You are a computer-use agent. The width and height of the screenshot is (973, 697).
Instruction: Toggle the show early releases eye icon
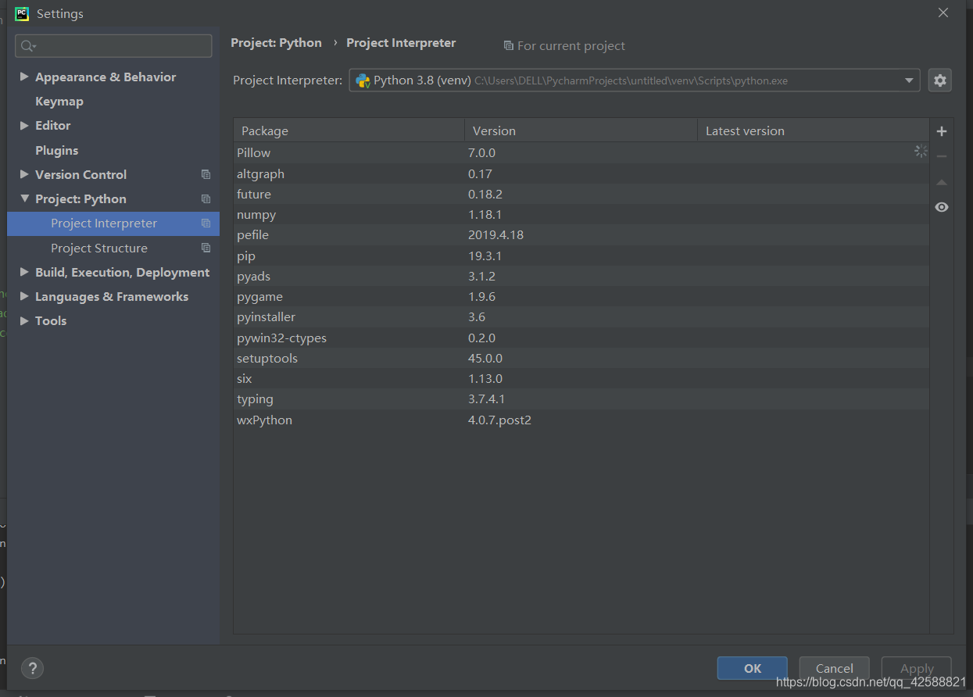pos(942,207)
